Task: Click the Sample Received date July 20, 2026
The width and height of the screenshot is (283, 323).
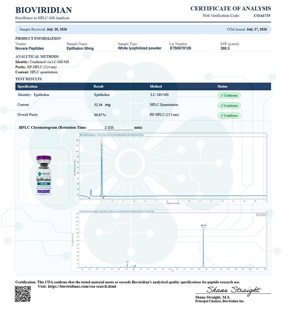Action: coord(57,29)
